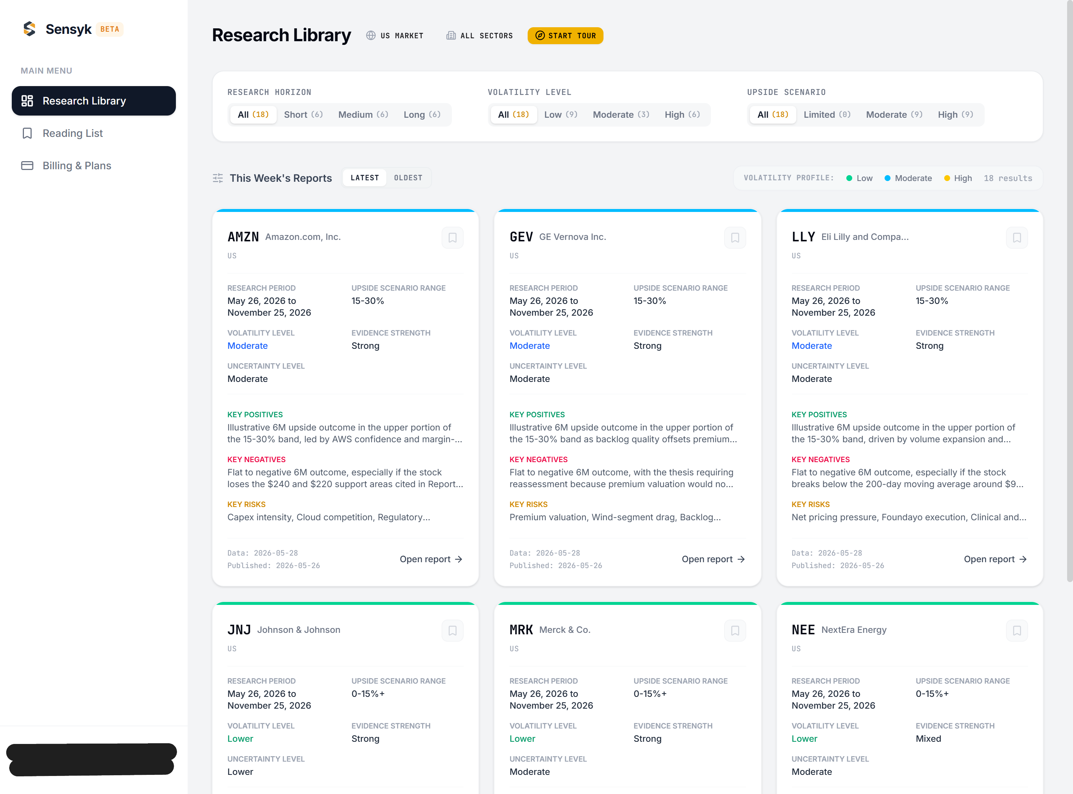Filter Research Horizon to Long
Image resolution: width=1073 pixels, height=794 pixels.
(422, 114)
